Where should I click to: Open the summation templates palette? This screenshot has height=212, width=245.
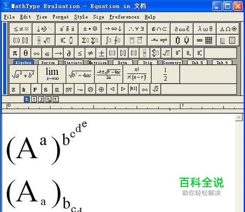coord(90,40)
